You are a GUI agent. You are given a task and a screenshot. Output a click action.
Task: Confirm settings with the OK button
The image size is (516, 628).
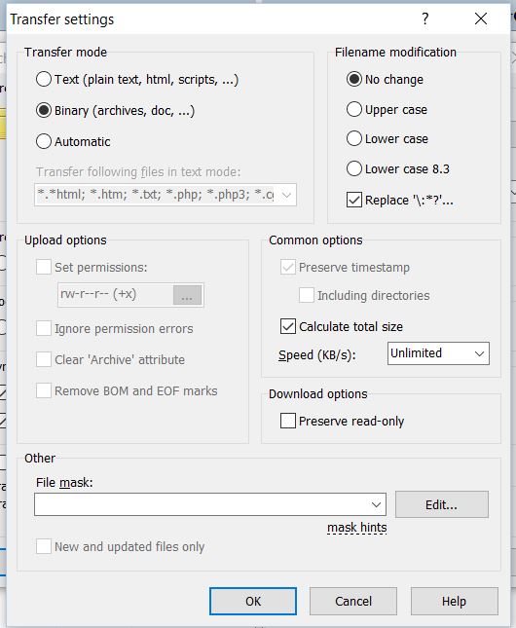(x=253, y=601)
